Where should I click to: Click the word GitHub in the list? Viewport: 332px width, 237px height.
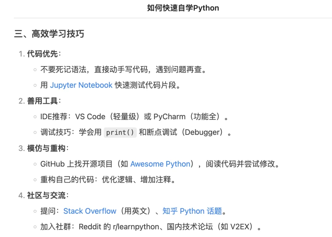tap(52, 164)
